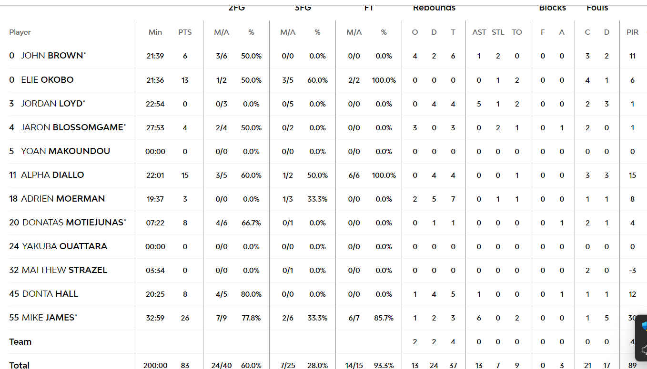This screenshot has width=647, height=369.
Task: Select Donatas Motiejunas in the roster
Action: 73,223
